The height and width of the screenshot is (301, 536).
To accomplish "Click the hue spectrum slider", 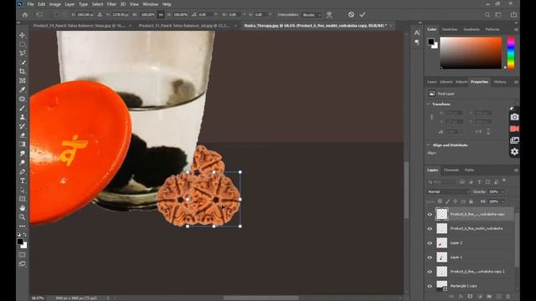I will click(511, 53).
